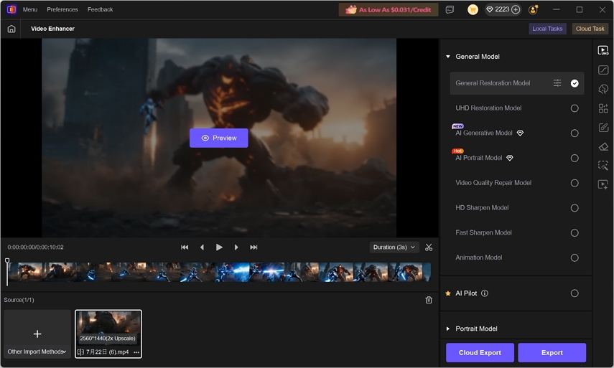The height and width of the screenshot is (368, 614).
Task: Expand the Portrait Model section
Action: click(x=448, y=329)
